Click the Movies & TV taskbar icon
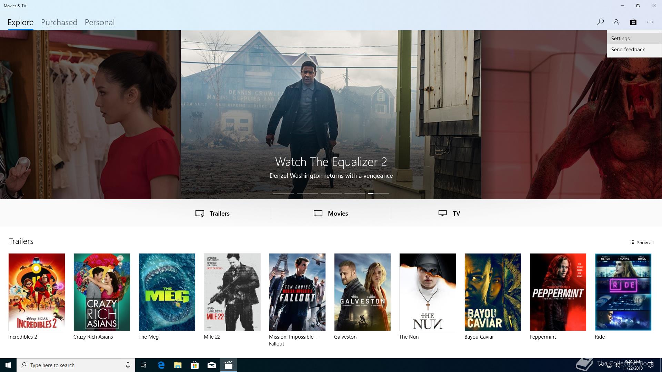Screen dimensions: 662x372 point(229,365)
